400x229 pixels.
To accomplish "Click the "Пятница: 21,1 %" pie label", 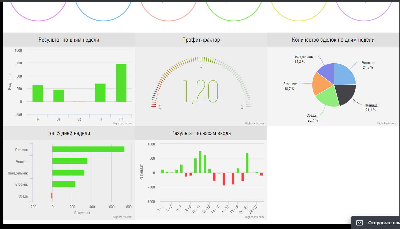I will coord(371,108).
